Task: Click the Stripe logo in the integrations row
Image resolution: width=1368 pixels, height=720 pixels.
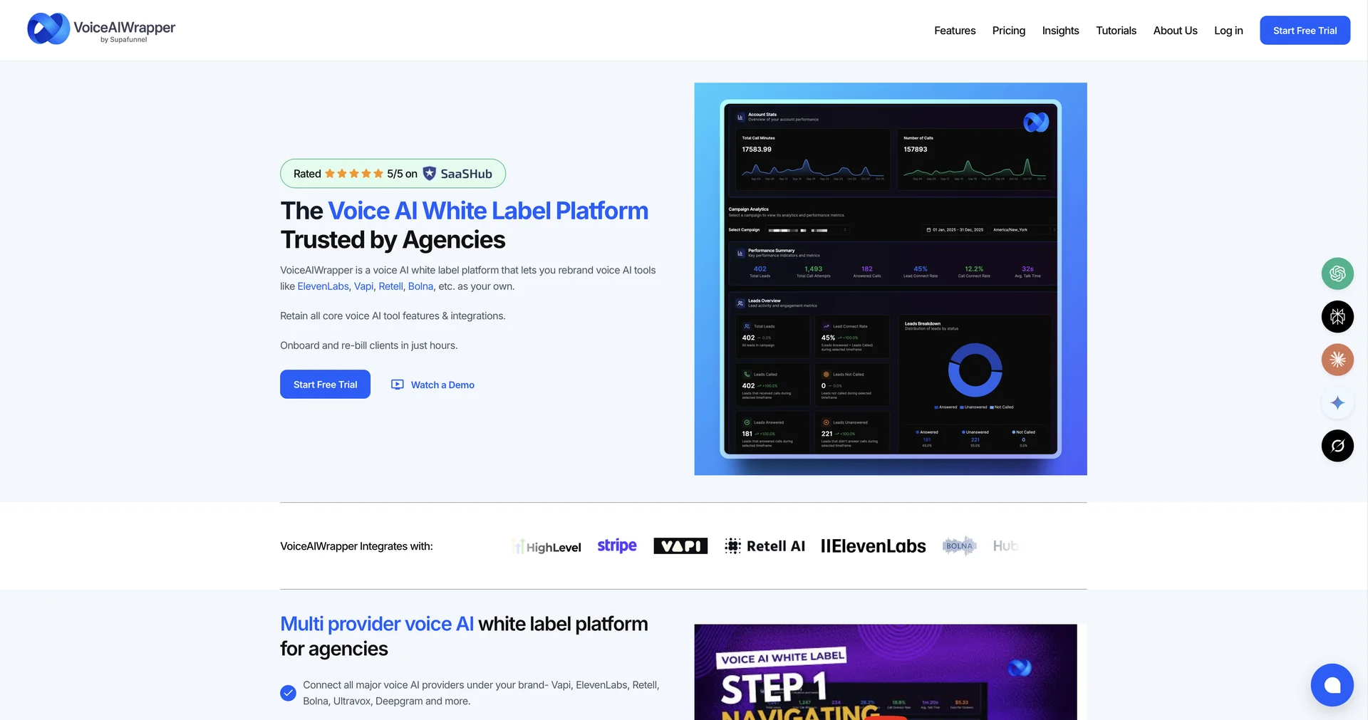Action: 616,546
